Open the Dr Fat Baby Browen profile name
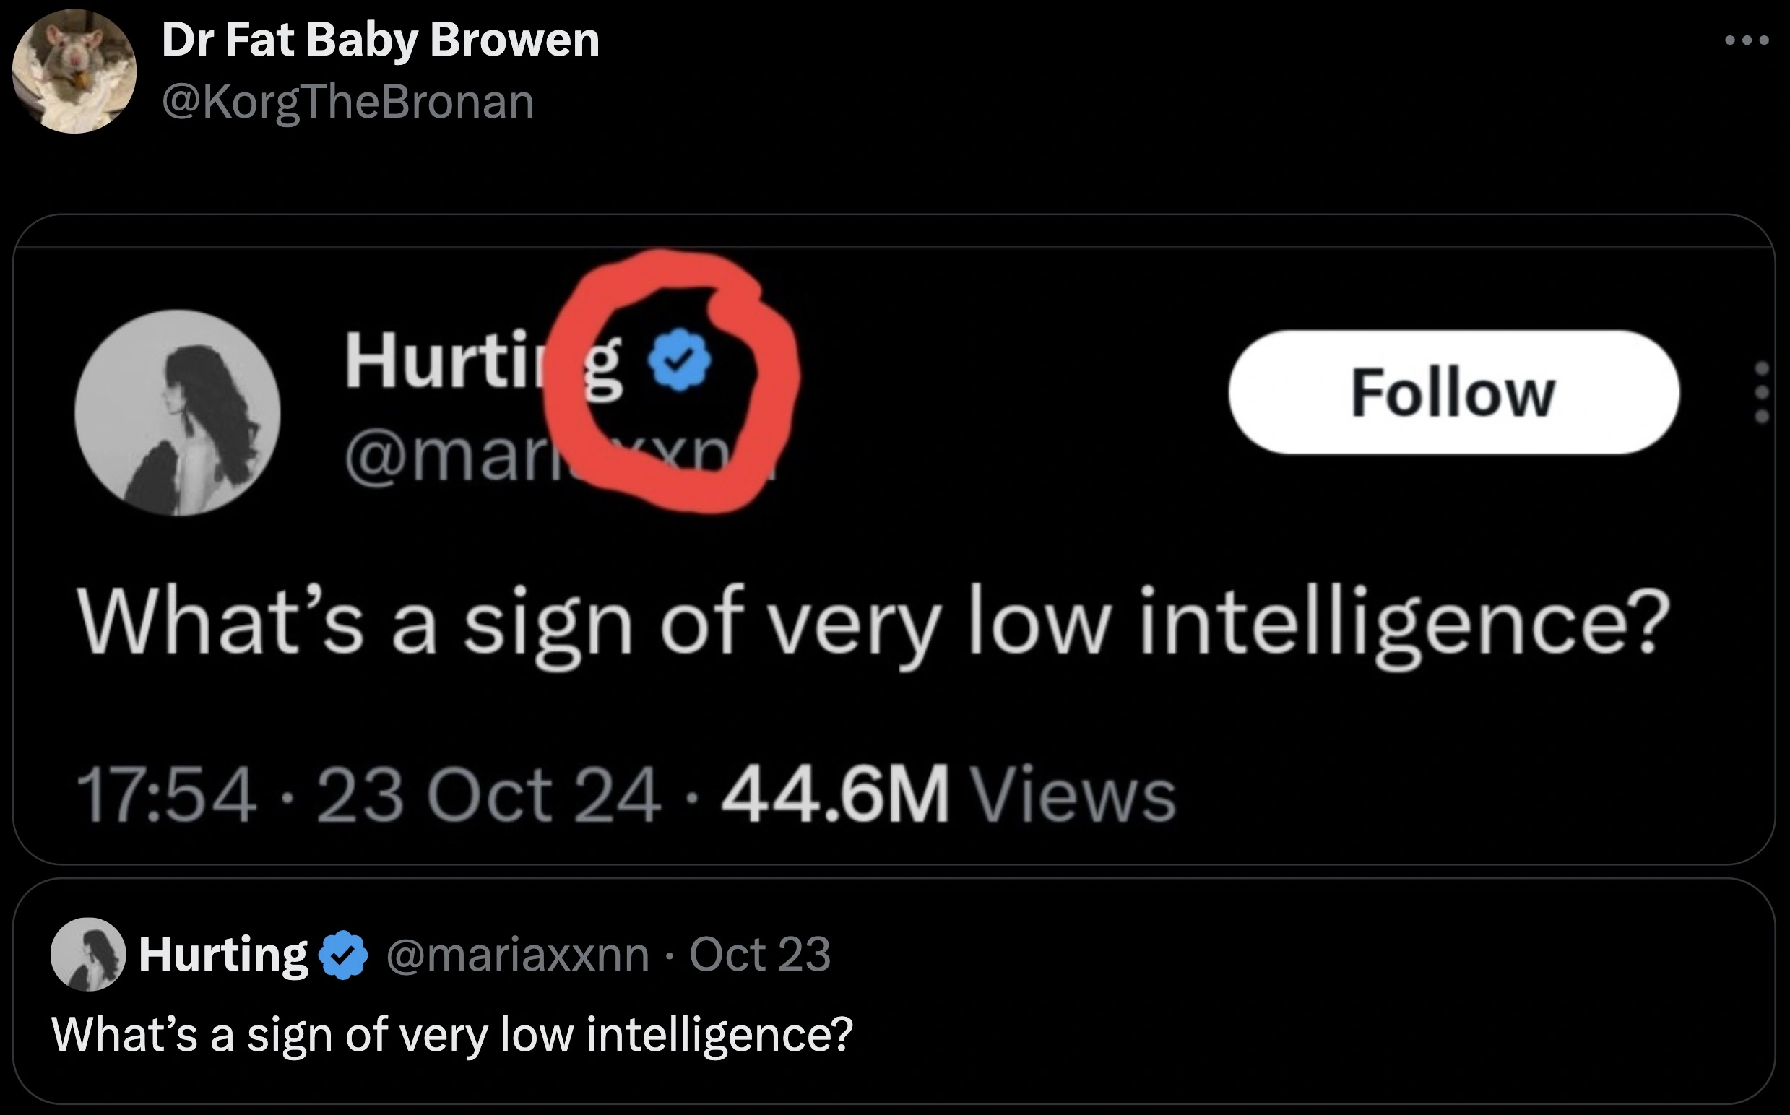 coord(380,39)
